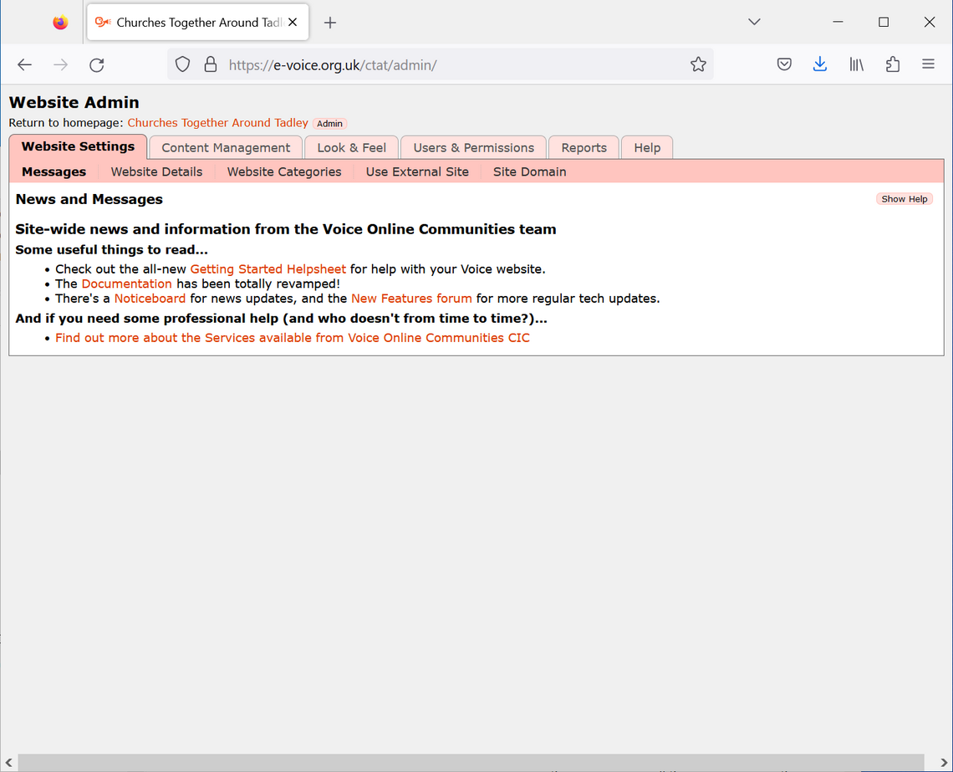Viewport: 953px width, 772px height.
Task: Click the Show Help button
Action: pos(904,199)
